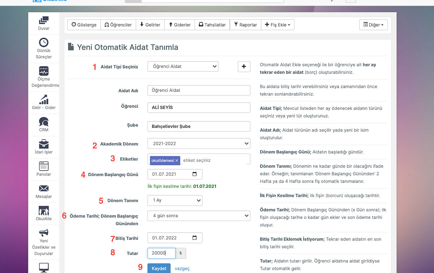
Task: Open calendar picker for Bitiş Tarihi
Action: (195, 238)
